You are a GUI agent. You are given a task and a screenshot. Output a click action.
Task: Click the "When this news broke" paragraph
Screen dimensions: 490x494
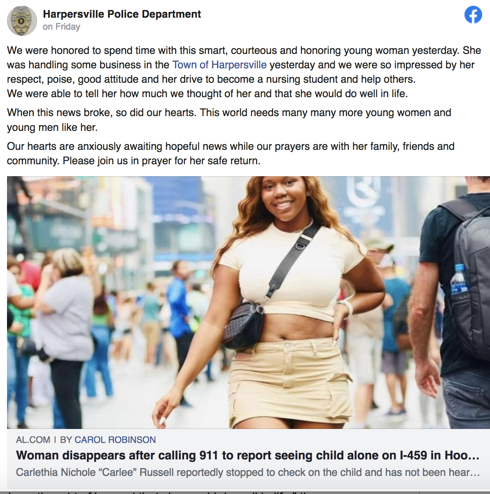coord(229,120)
